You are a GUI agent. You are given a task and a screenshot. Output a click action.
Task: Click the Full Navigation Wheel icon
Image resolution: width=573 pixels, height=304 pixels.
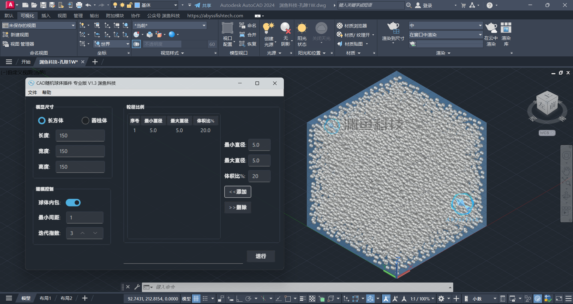[566, 156]
